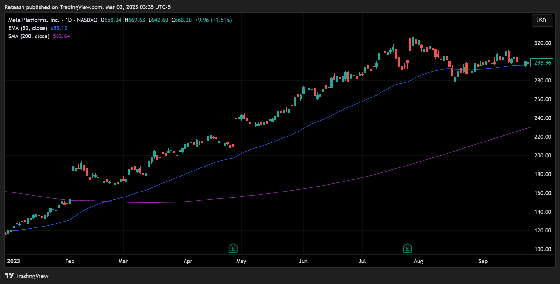Image resolution: width=560 pixels, height=284 pixels.
Task: Click the May label on time axis
Action: pos(241,261)
